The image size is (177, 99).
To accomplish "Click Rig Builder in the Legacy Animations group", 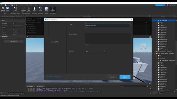I will pyautogui.click(x=29, y=10).
